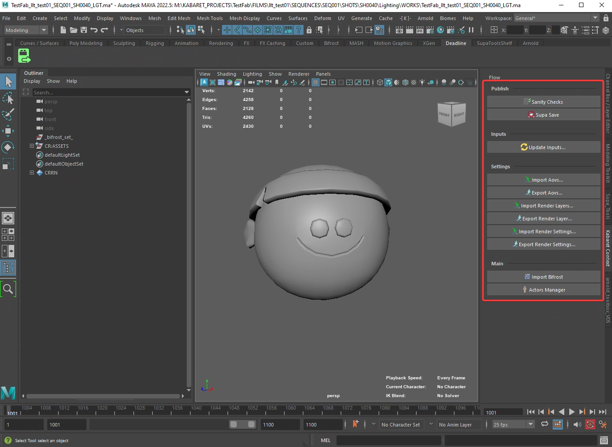The image size is (612, 447).
Task: Open the No Character Set dropdown
Action: tap(401, 425)
